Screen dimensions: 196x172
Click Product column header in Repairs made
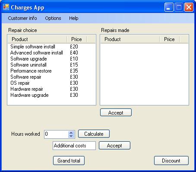pyautogui.click(x=130, y=39)
